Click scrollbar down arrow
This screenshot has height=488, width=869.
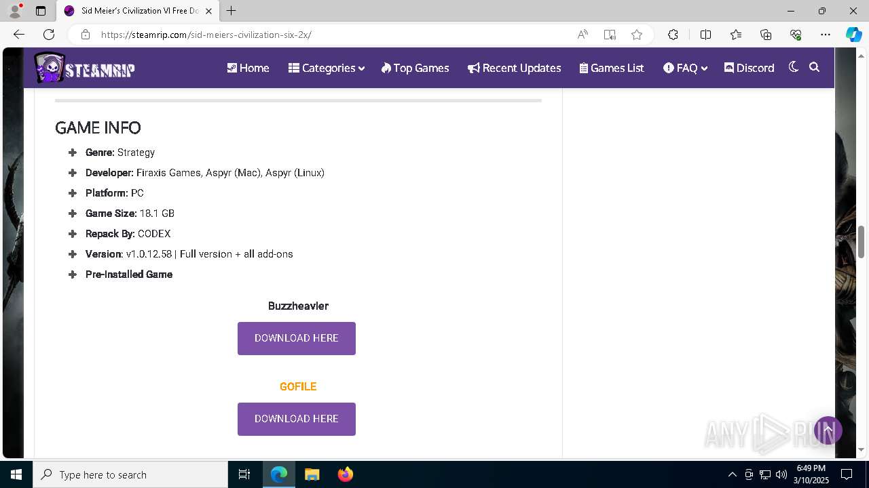click(861, 449)
